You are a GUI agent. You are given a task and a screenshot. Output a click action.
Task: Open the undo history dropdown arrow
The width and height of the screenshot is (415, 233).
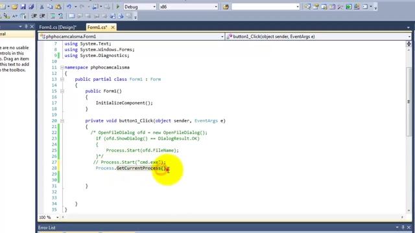76,6
